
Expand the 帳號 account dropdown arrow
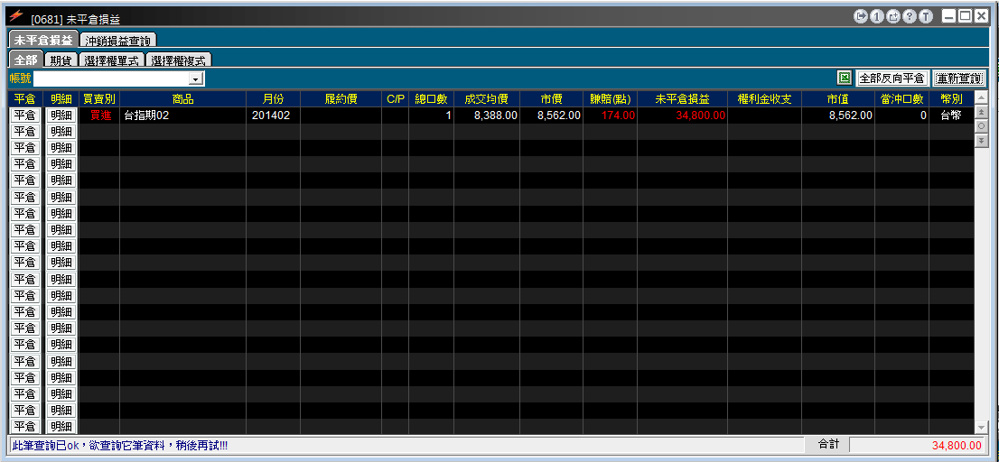[x=196, y=79]
